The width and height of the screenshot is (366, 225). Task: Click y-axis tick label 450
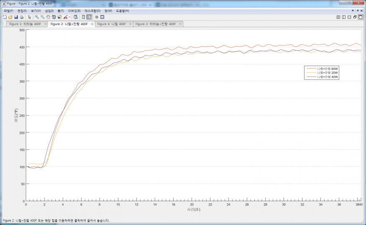click(x=22, y=47)
